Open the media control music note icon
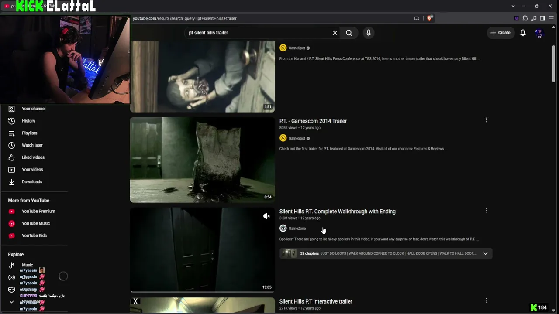Screen dimensions: 559x314 tap(534, 18)
